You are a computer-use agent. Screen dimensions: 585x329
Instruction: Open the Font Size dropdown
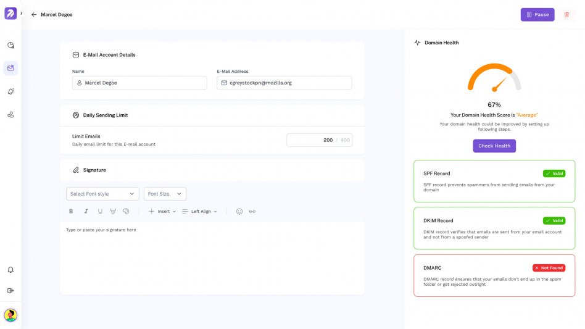tap(165, 194)
